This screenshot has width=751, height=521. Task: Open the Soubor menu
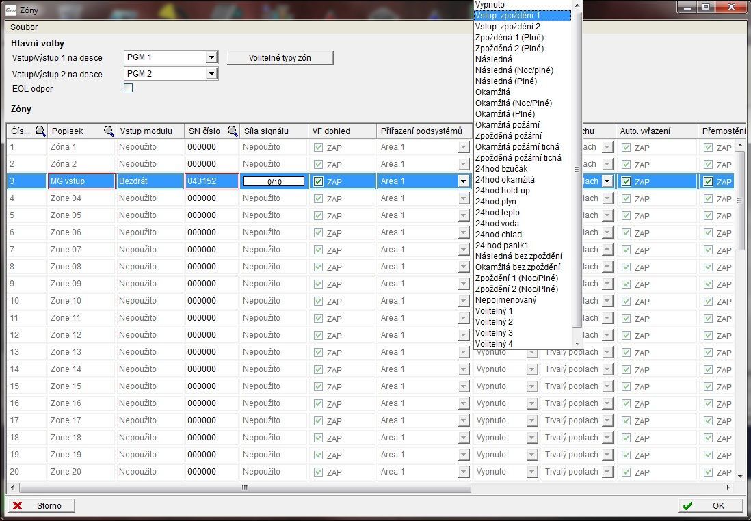click(x=24, y=27)
